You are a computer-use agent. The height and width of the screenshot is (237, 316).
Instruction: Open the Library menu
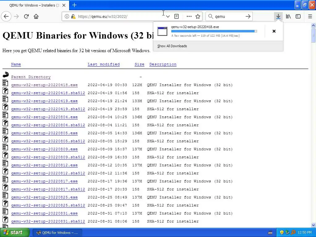[288, 16]
